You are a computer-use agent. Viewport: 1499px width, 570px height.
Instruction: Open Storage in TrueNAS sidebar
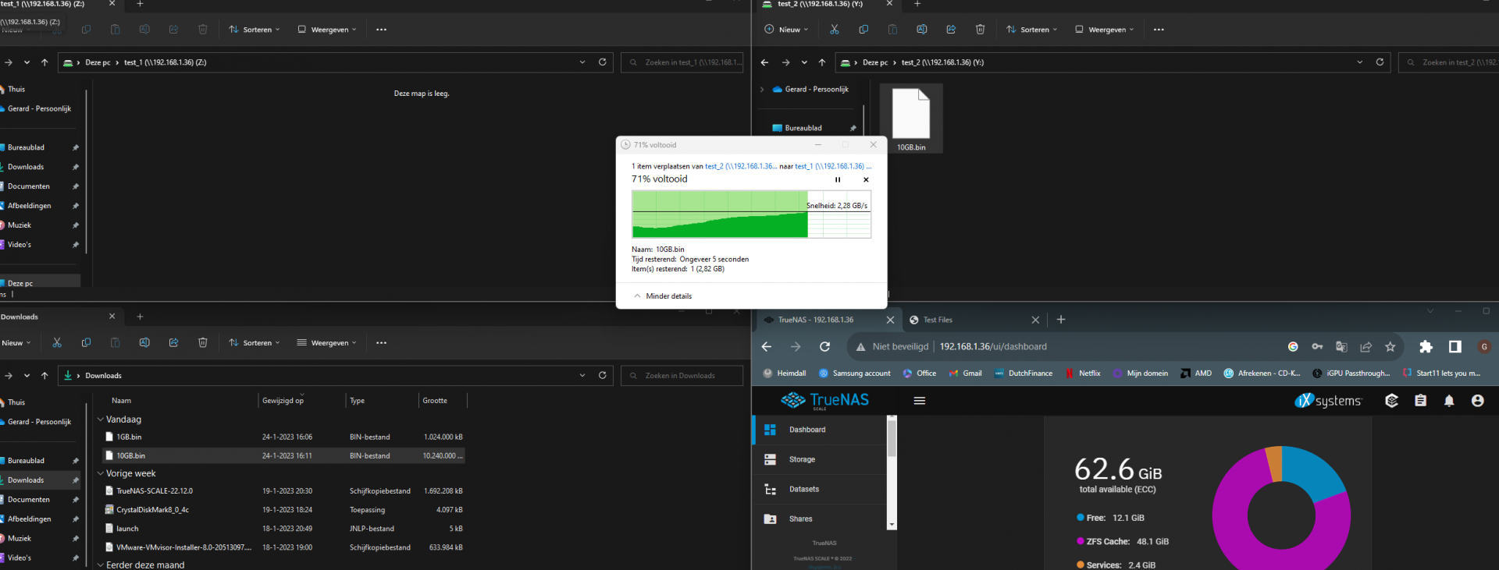[x=802, y=459]
